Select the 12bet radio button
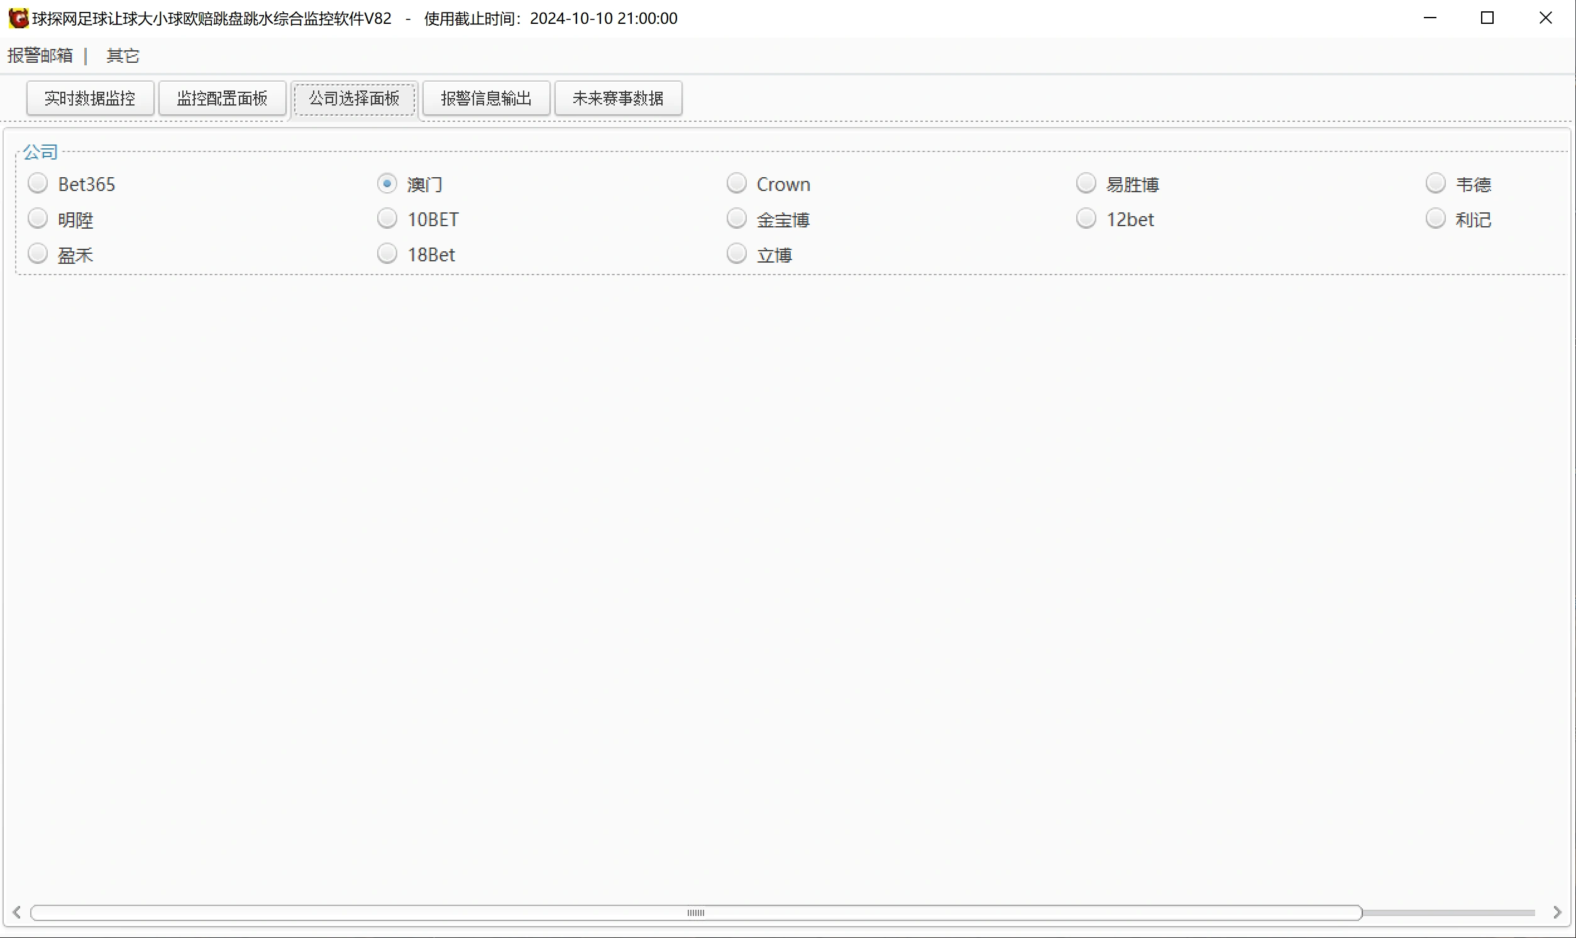Image resolution: width=1576 pixels, height=938 pixels. click(x=1086, y=219)
